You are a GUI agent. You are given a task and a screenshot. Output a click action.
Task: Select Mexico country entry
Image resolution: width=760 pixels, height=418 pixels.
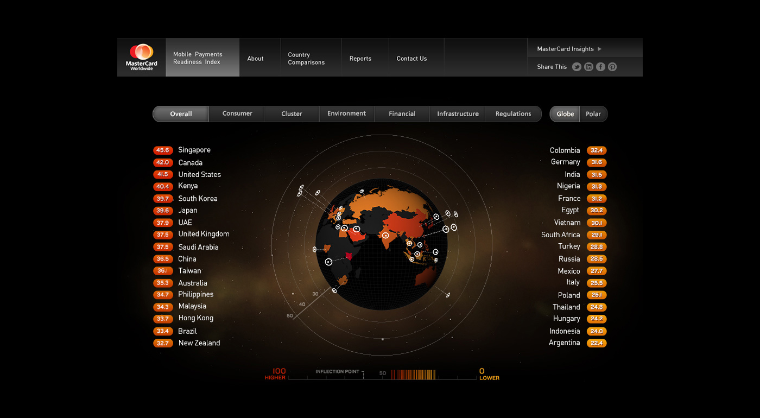569,271
